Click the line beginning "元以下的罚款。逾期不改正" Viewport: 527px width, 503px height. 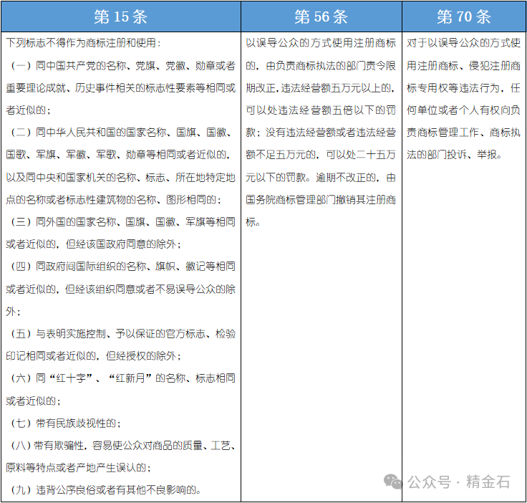point(321,177)
